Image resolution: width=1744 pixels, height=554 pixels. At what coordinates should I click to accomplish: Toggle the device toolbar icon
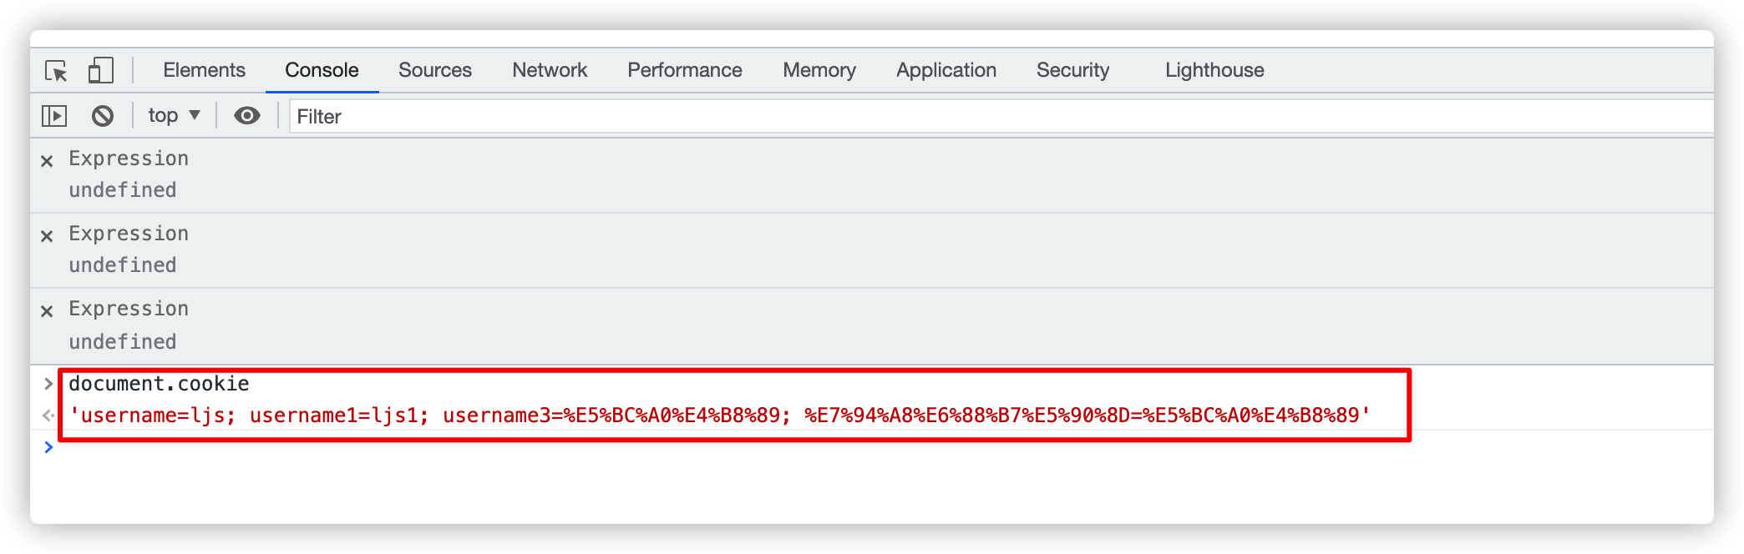click(100, 70)
